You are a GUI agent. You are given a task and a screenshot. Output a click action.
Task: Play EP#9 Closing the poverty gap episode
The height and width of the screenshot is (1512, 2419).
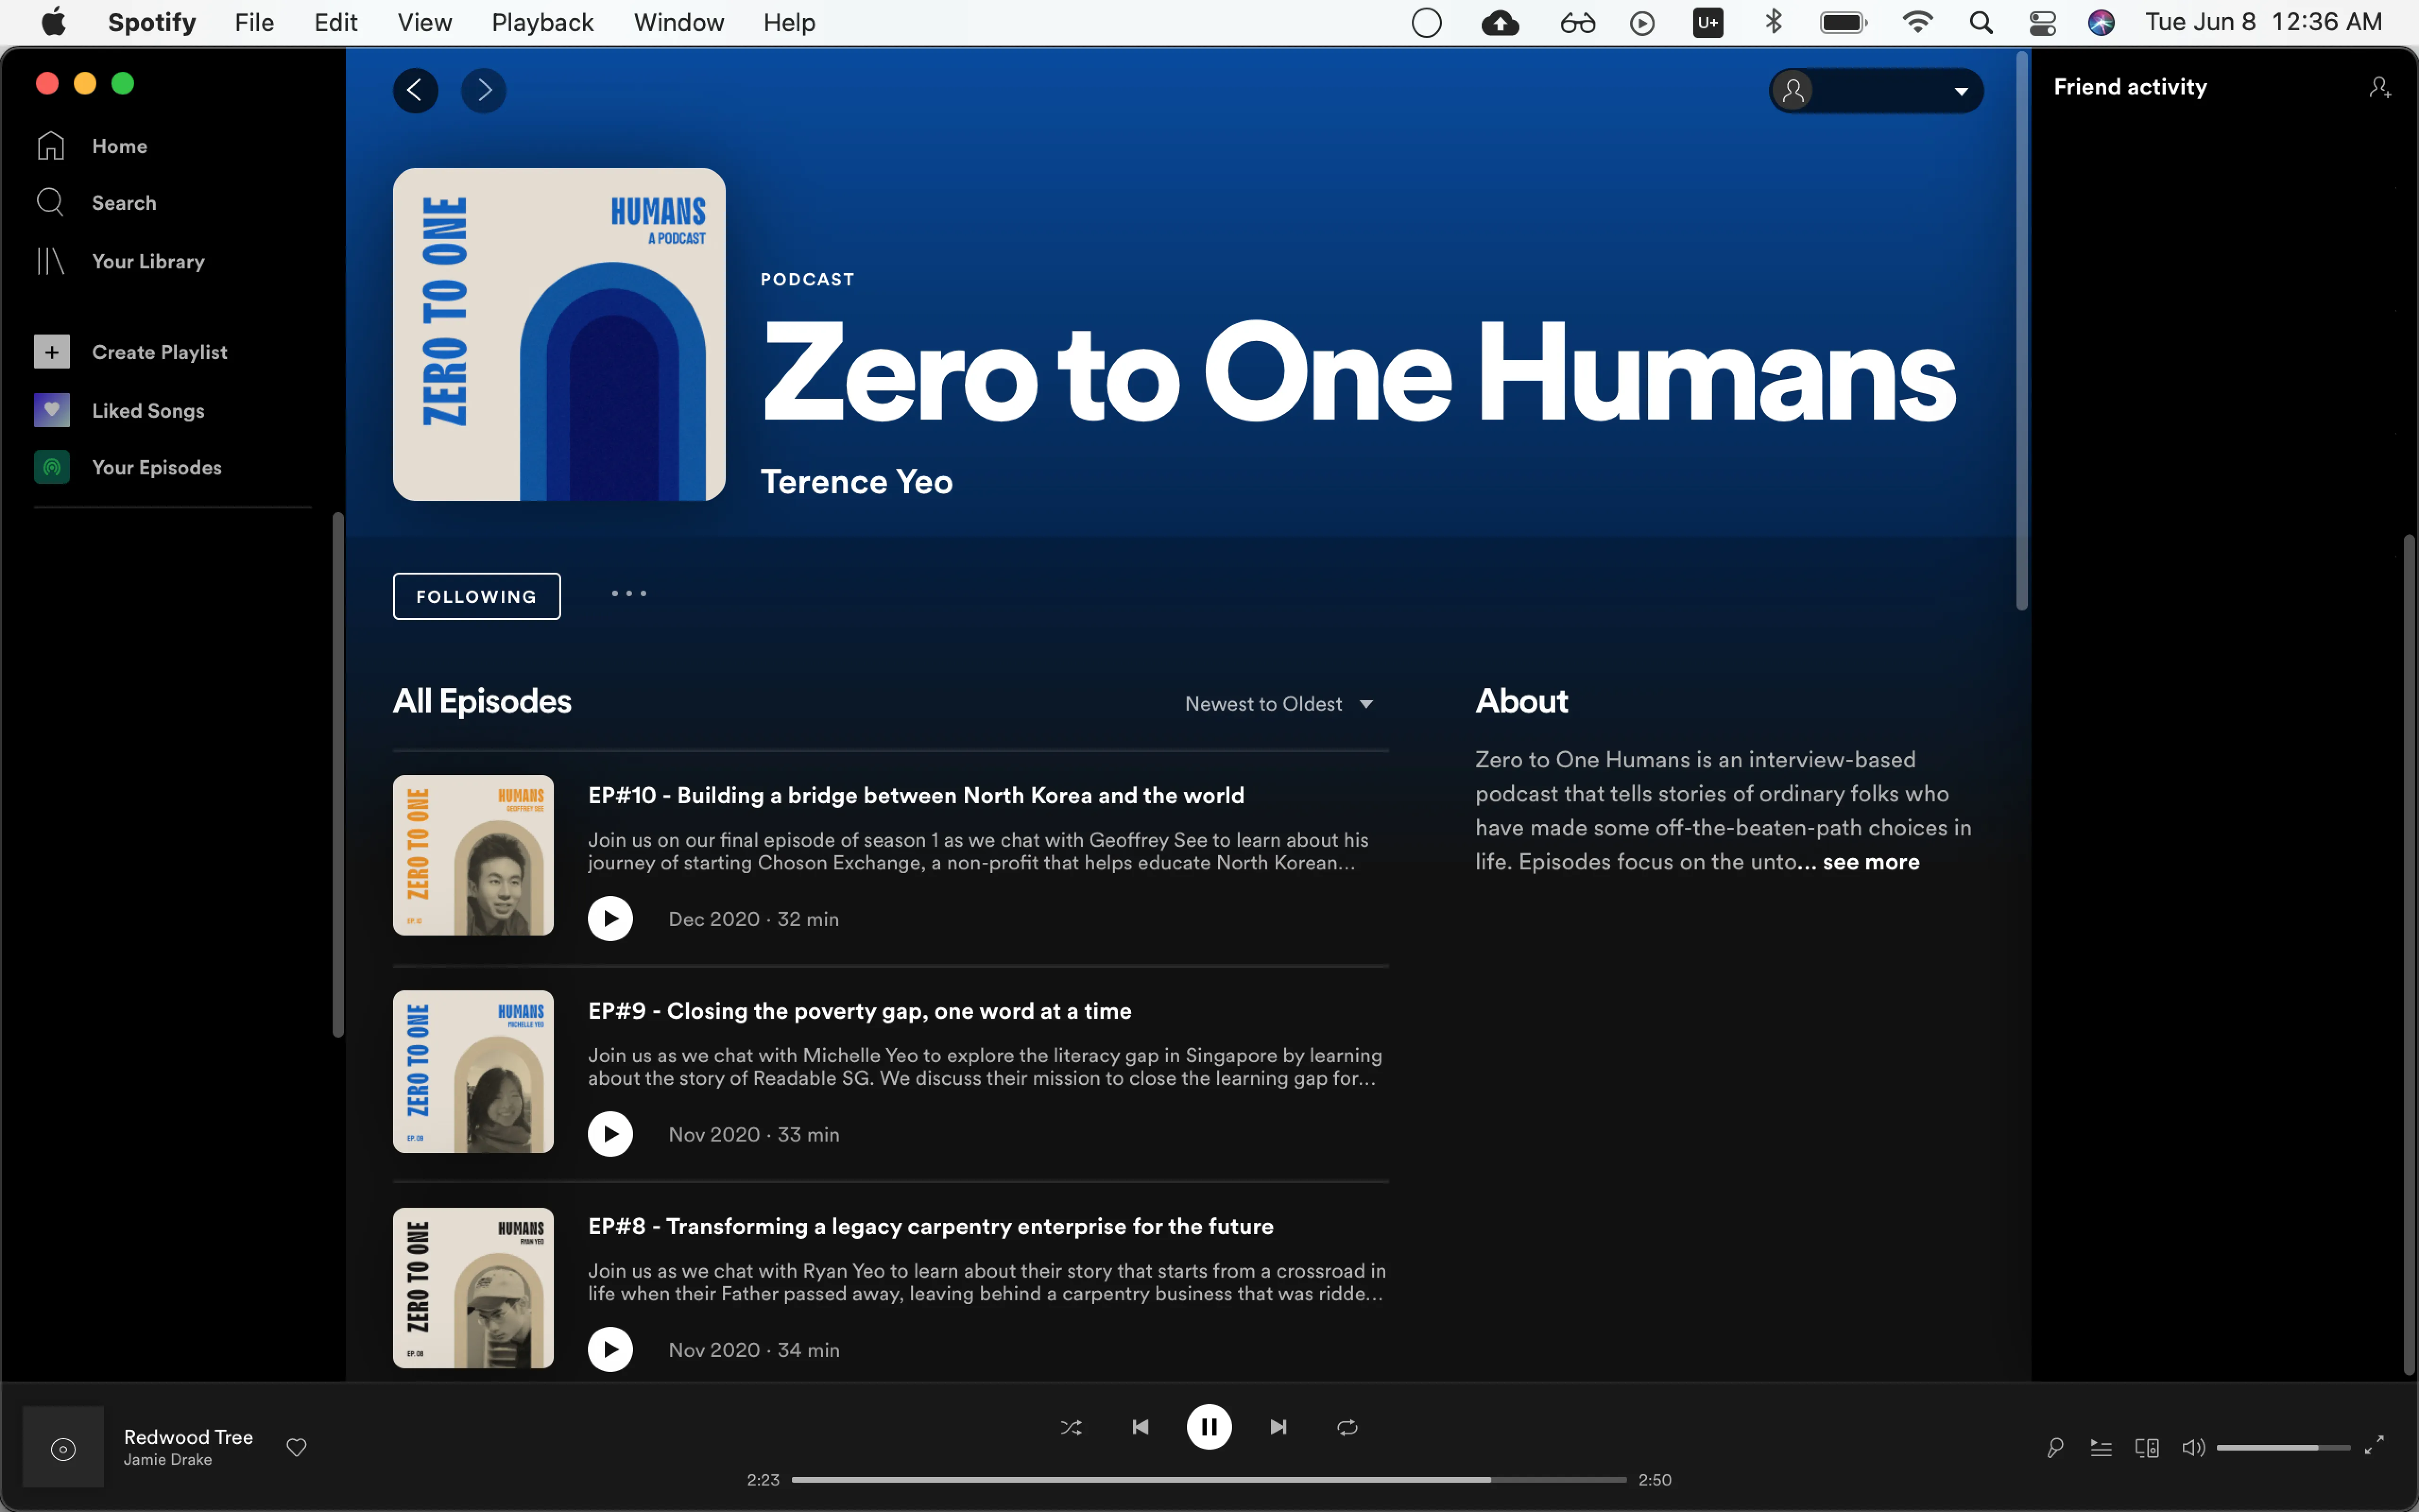(611, 1134)
